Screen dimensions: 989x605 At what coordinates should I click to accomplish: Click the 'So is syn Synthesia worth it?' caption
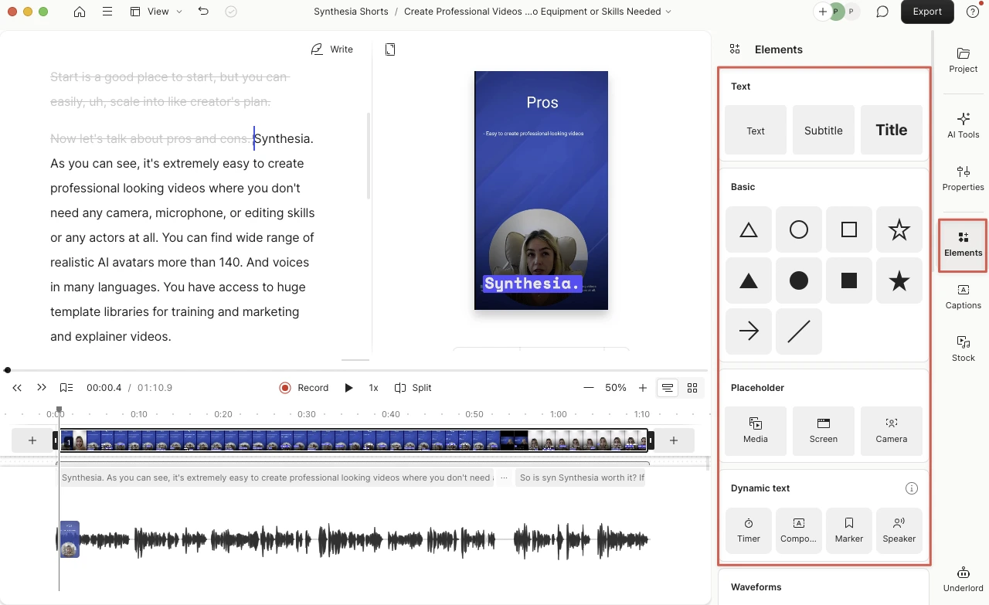(x=580, y=478)
